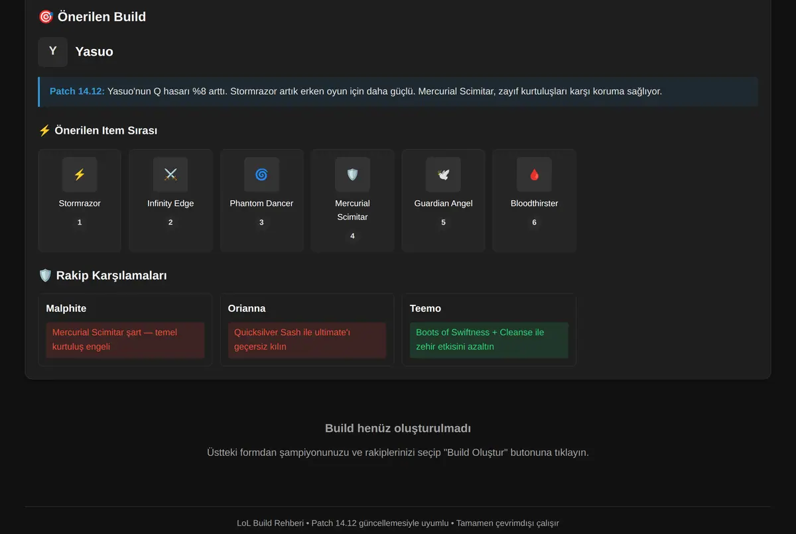Open the Orianna matchup heading
796x534 pixels.
[247, 309]
